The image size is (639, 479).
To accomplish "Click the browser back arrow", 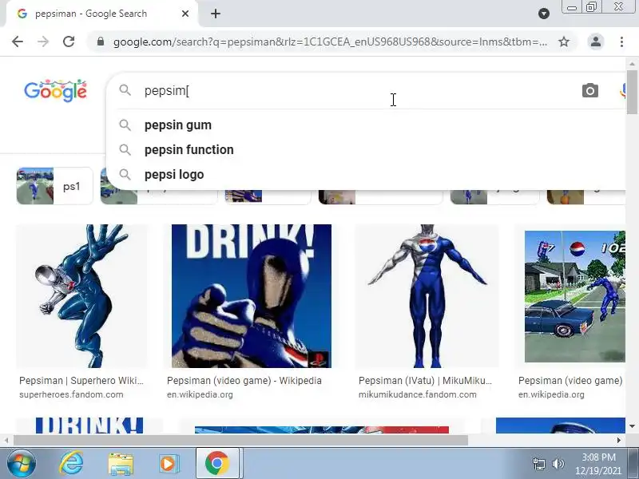I will 18,42.
